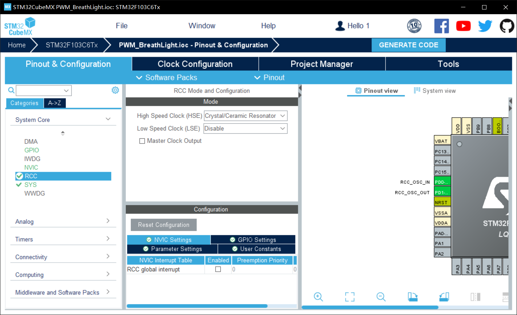Open the Hello 1 user account icon
The width and height of the screenshot is (517, 315).
[340, 26]
